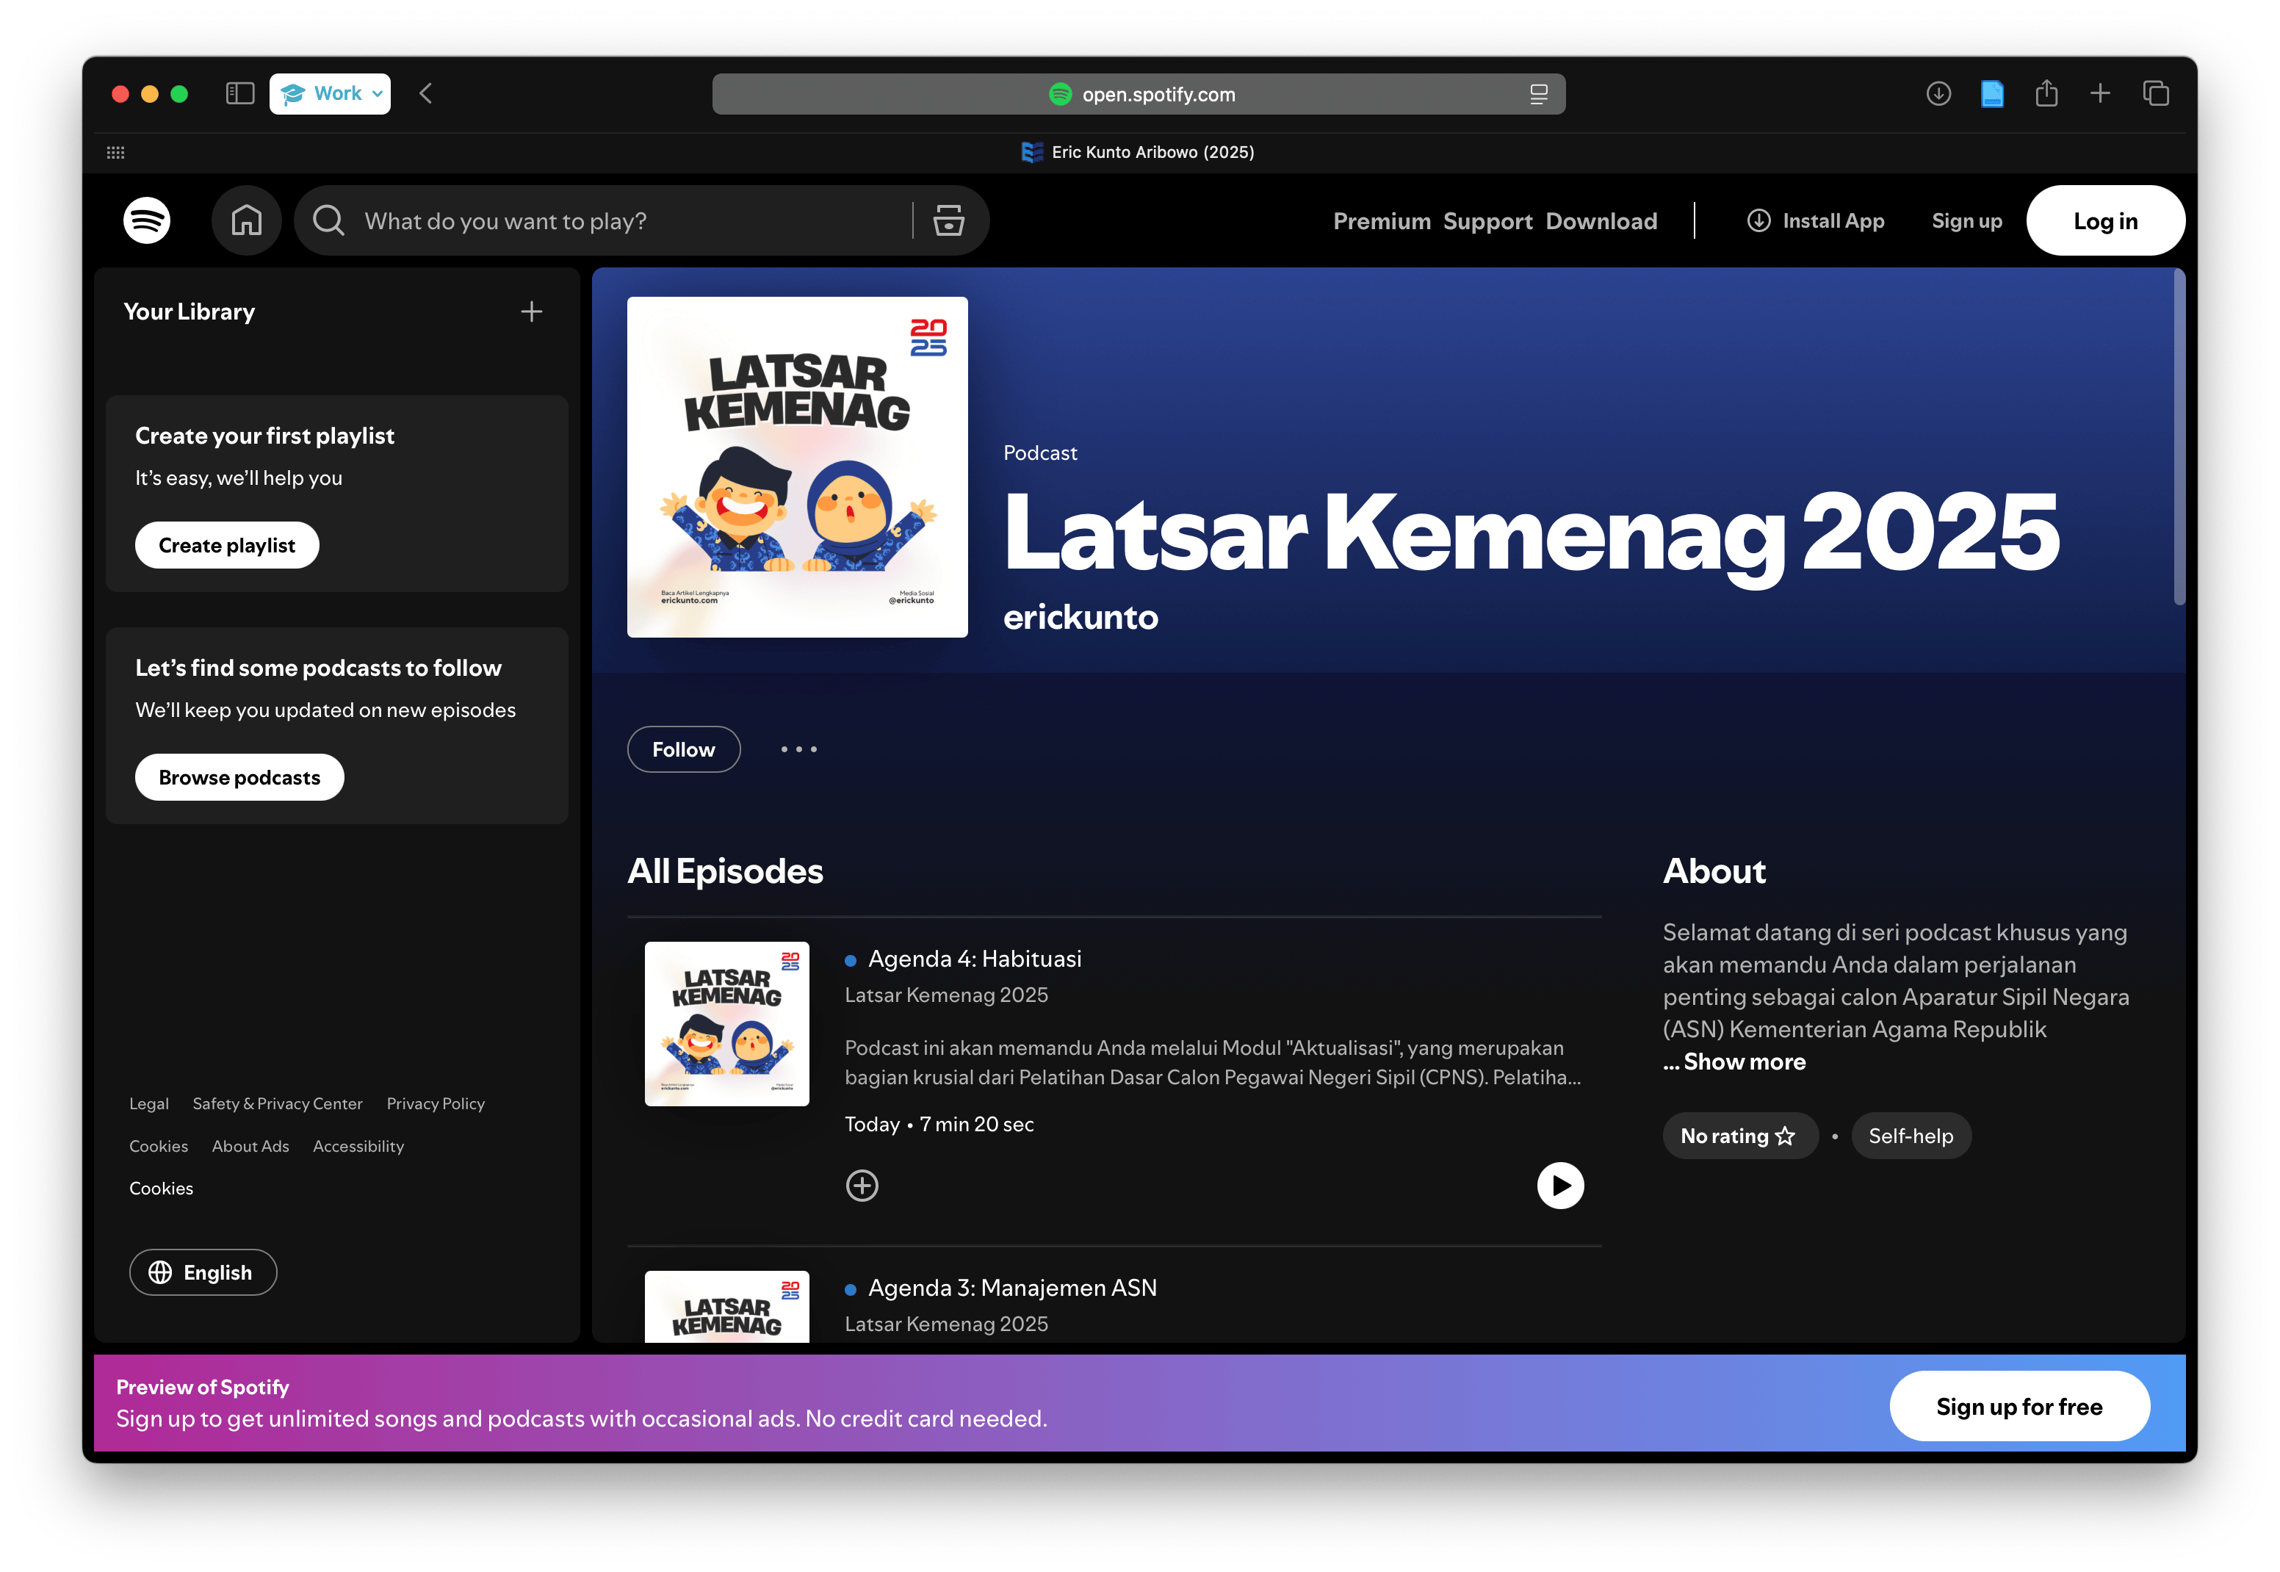Click the large Latsar Kemenag podcast cover
2280x1572 pixels.
pos(797,467)
